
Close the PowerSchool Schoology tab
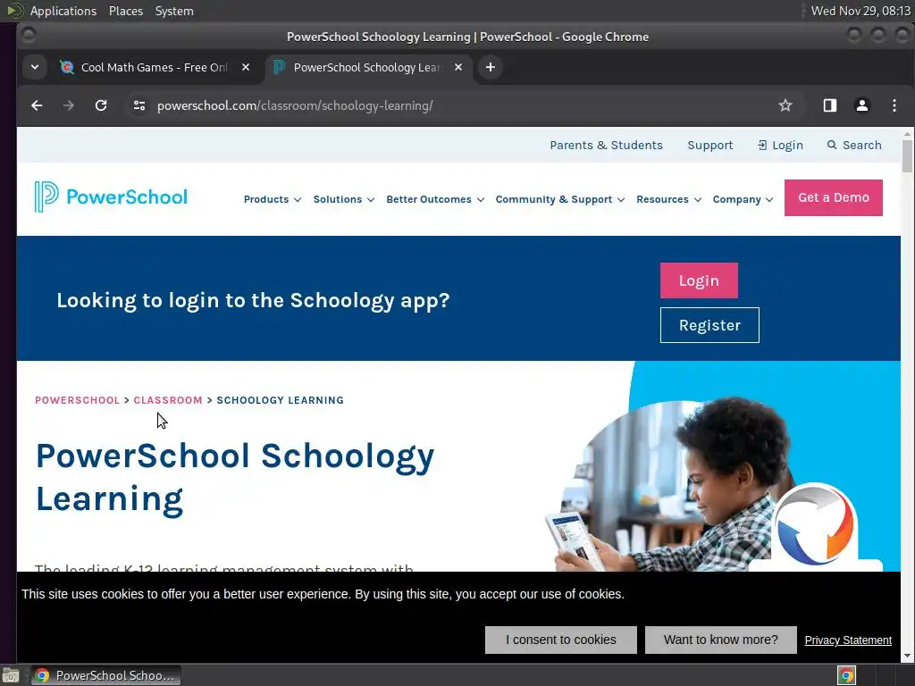click(x=458, y=67)
